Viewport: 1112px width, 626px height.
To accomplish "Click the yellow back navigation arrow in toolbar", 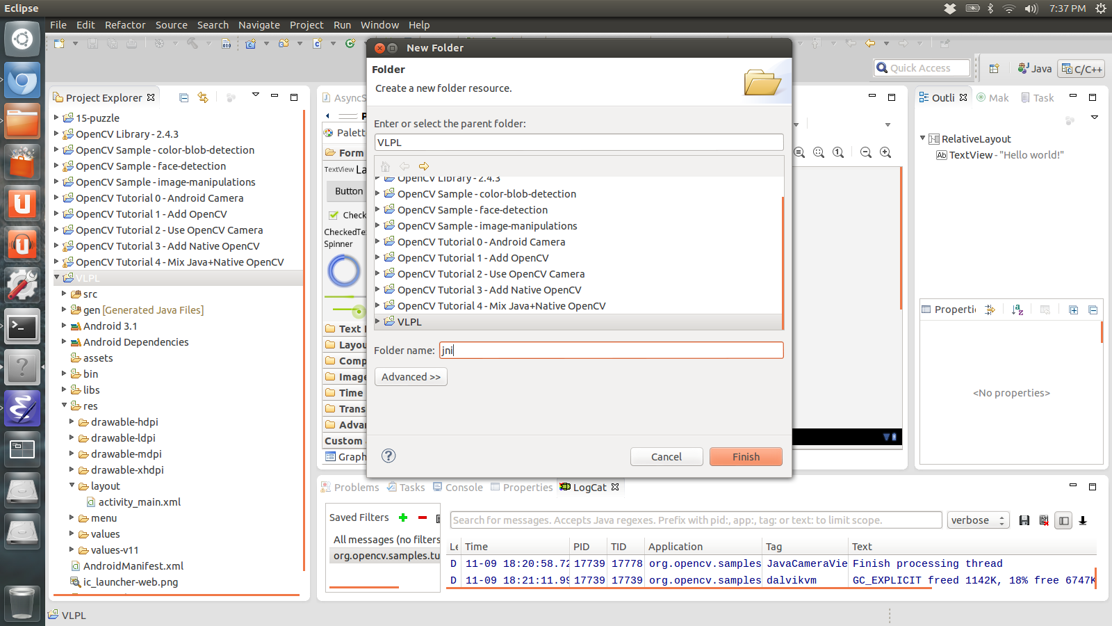I will tap(870, 43).
